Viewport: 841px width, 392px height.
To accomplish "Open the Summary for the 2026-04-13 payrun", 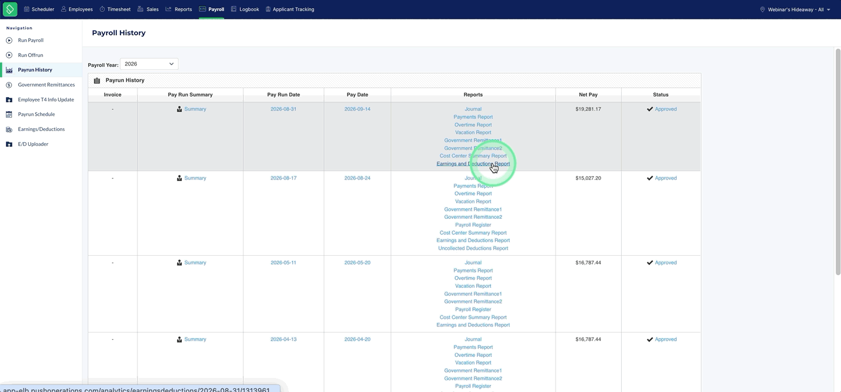I will (195, 339).
